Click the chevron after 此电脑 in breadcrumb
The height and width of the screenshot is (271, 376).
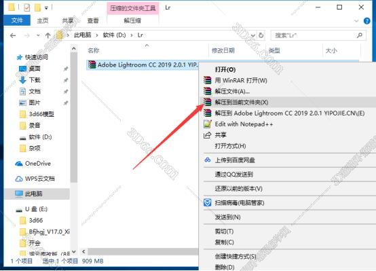(x=97, y=35)
